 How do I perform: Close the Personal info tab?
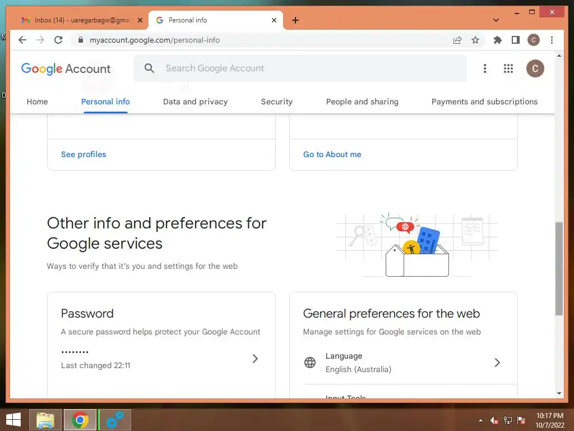(274, 20)
